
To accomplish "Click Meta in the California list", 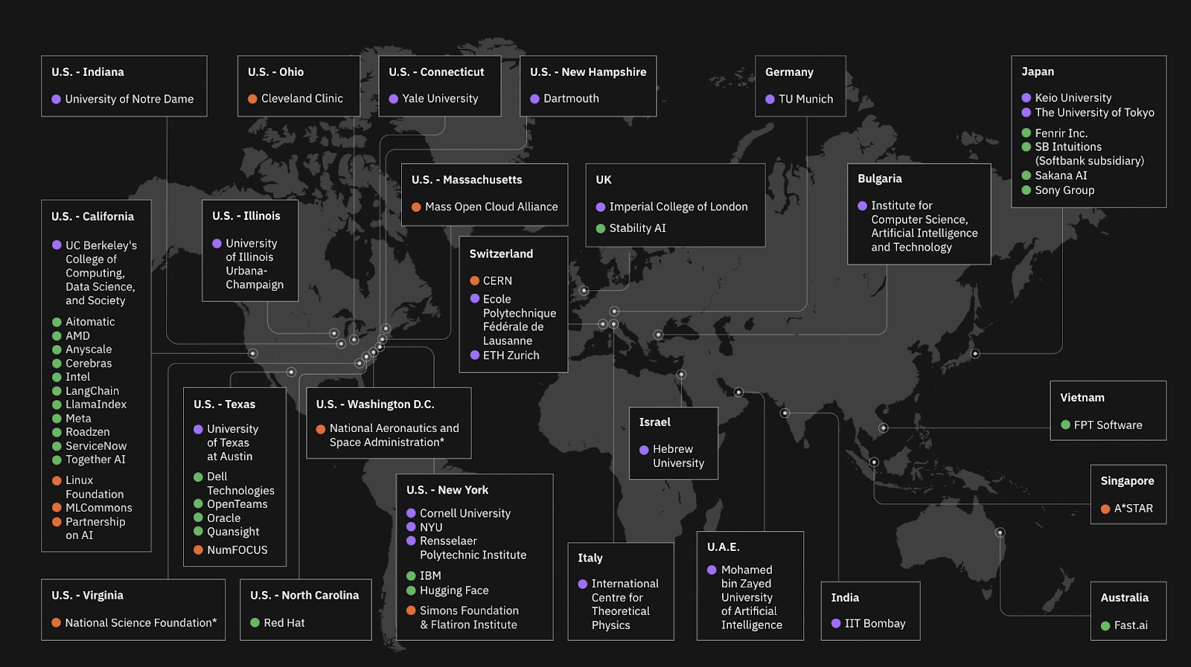I will (x=71, y=419).
